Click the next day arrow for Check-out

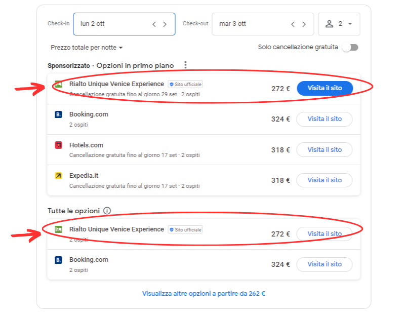304,24
